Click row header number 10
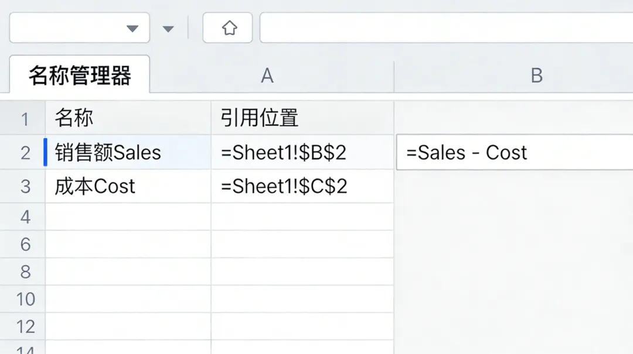633x354 pixels. coord(25,299)
